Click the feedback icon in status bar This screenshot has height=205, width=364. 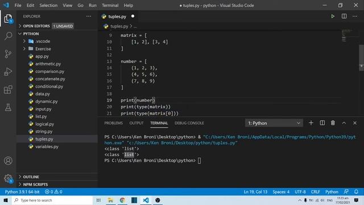346,192
